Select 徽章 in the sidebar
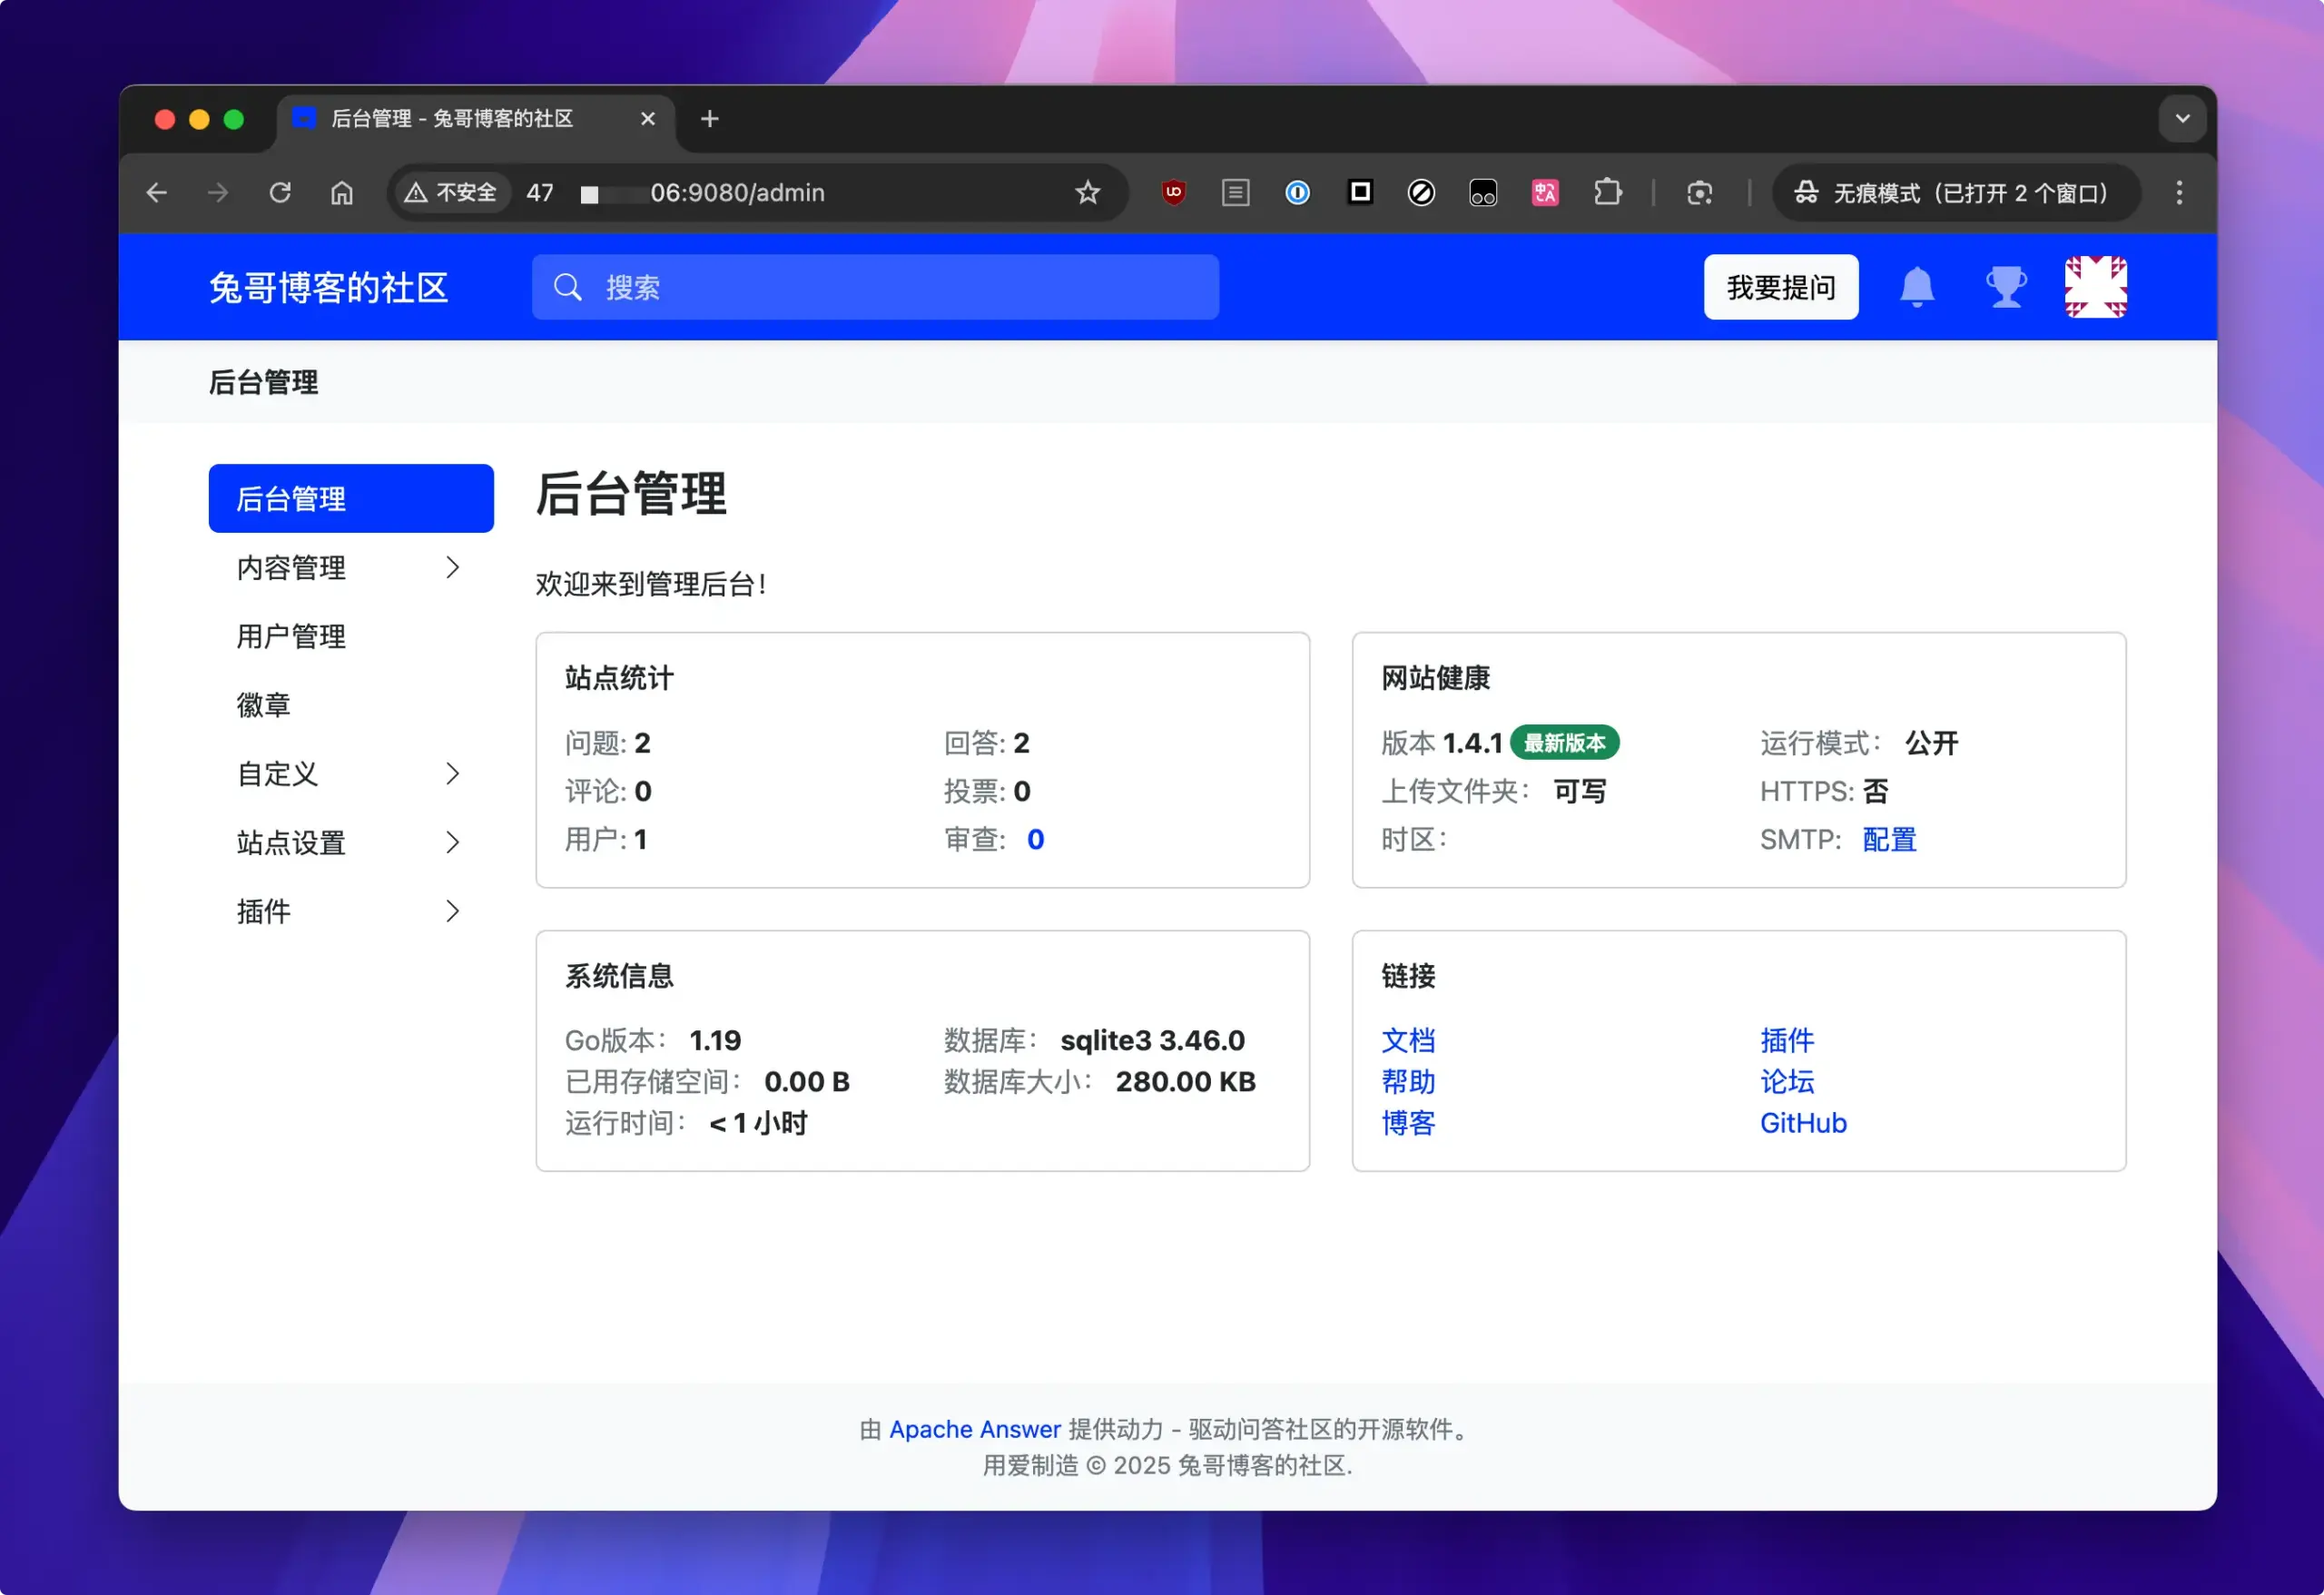 (264, 706)
